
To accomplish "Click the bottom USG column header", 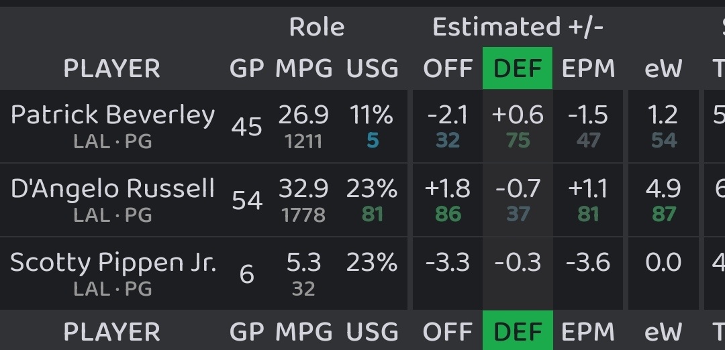I will tap(372, 332).
